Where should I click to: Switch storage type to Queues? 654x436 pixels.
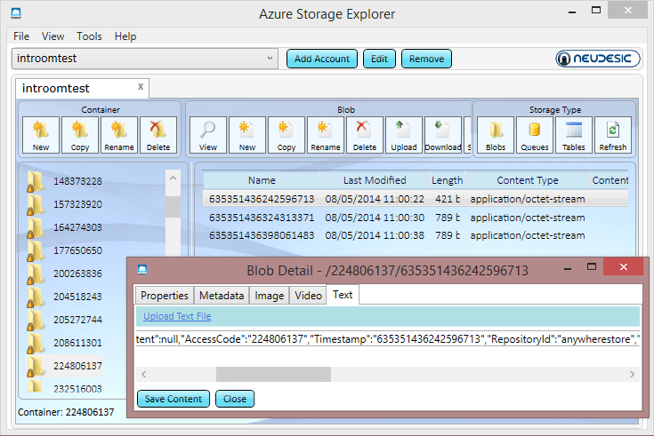535,135
